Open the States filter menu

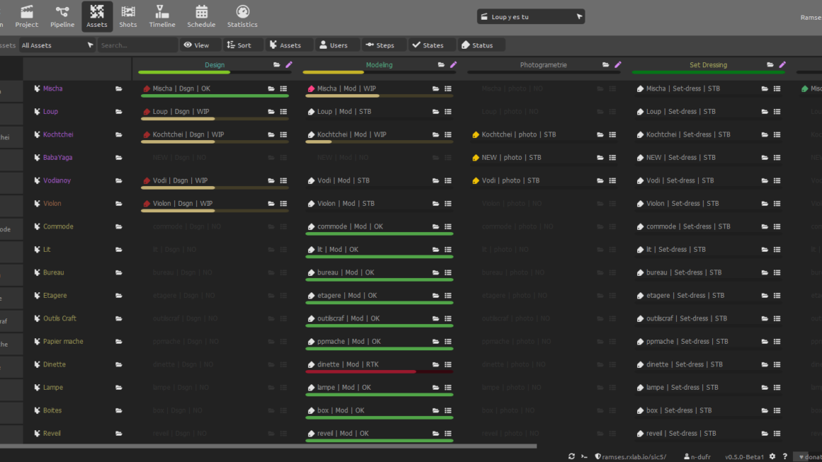pyautogui.click(x=428, y=45)
